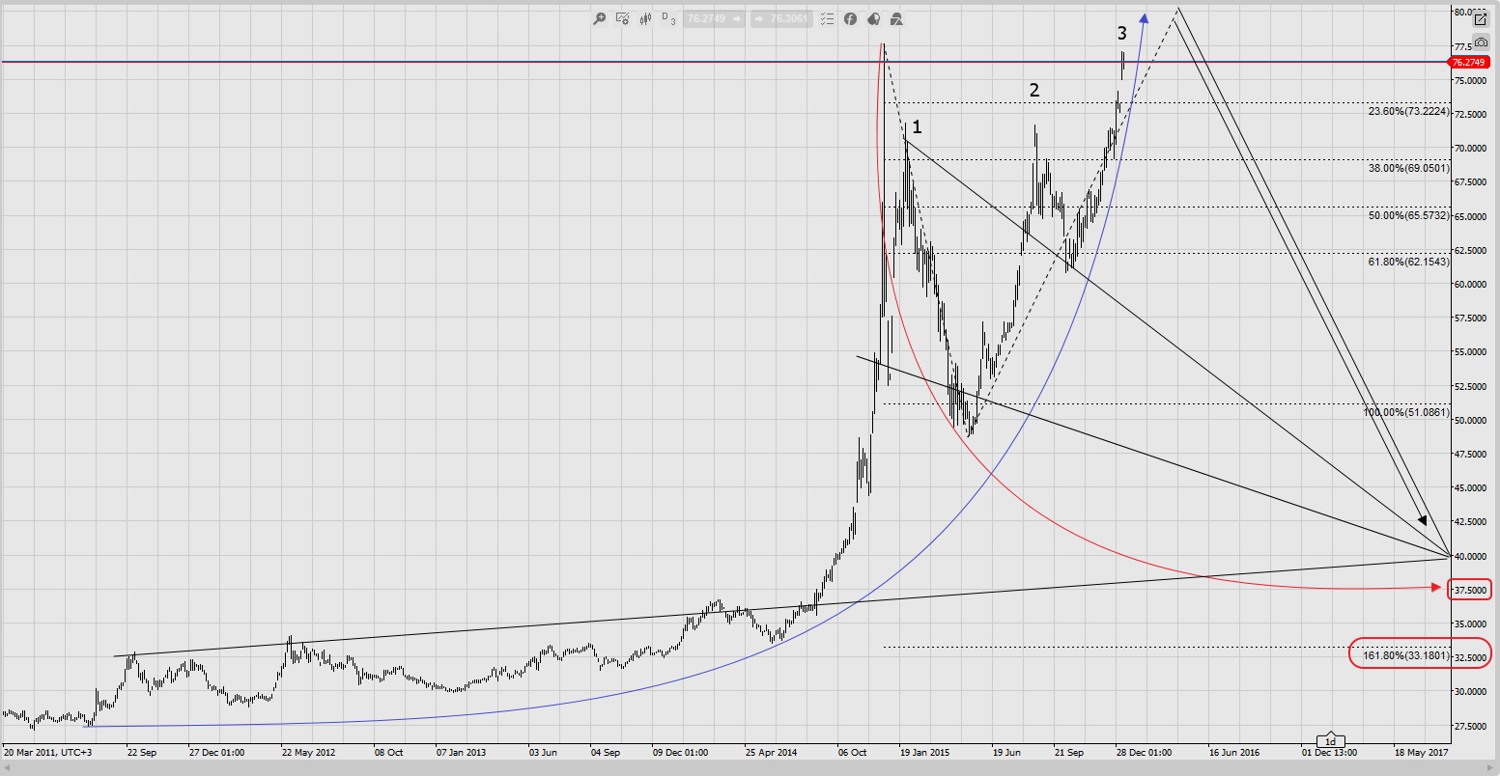Image resolution: width=1500 pixels, height=776 pixels.
Task: Take a chart snapshot with camera icon
Action: click(1481, 42)
